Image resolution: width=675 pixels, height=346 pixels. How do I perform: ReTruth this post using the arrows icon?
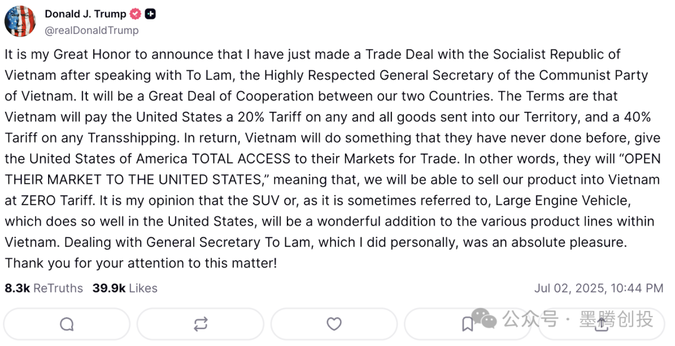(x=201, y=324)
